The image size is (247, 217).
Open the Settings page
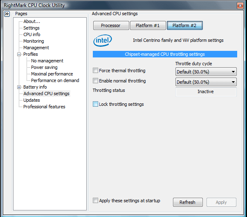coord(31,28)
